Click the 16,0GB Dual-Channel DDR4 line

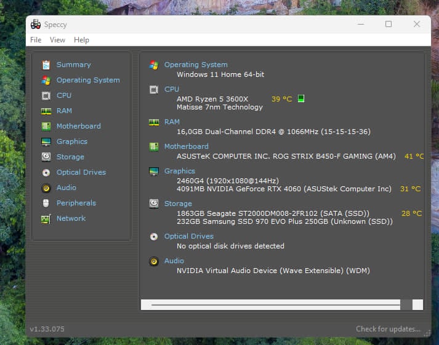click(273, 132)
